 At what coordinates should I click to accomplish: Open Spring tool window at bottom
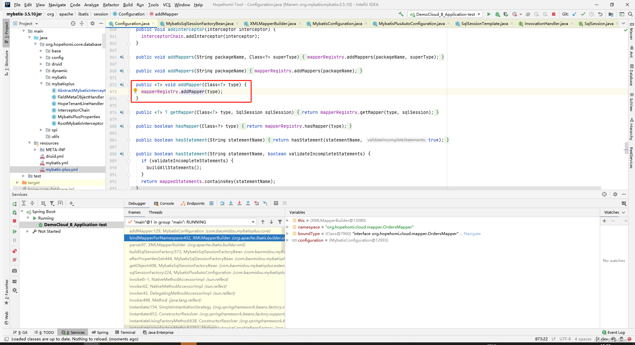(x=100, y=332)
